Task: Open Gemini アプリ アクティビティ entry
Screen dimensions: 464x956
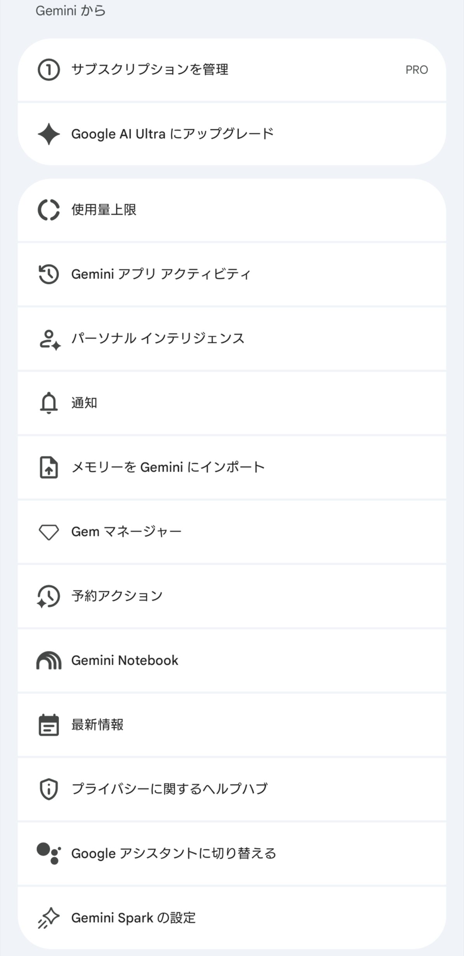Action: (232, 274)
